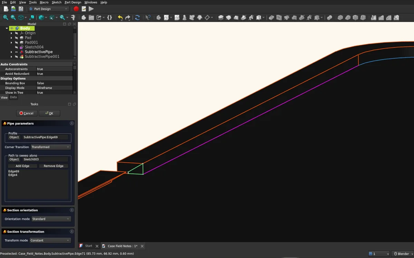414x258 pixels.
Task: Collapse the Body tree node
Action: (x=7, y=28)
